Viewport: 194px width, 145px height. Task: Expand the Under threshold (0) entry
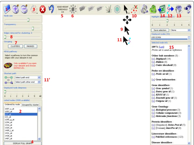pyautogui.click(x=153, y=65)
